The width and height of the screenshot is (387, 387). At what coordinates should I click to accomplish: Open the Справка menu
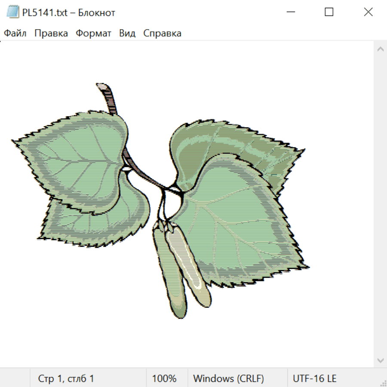coord(162,34)
